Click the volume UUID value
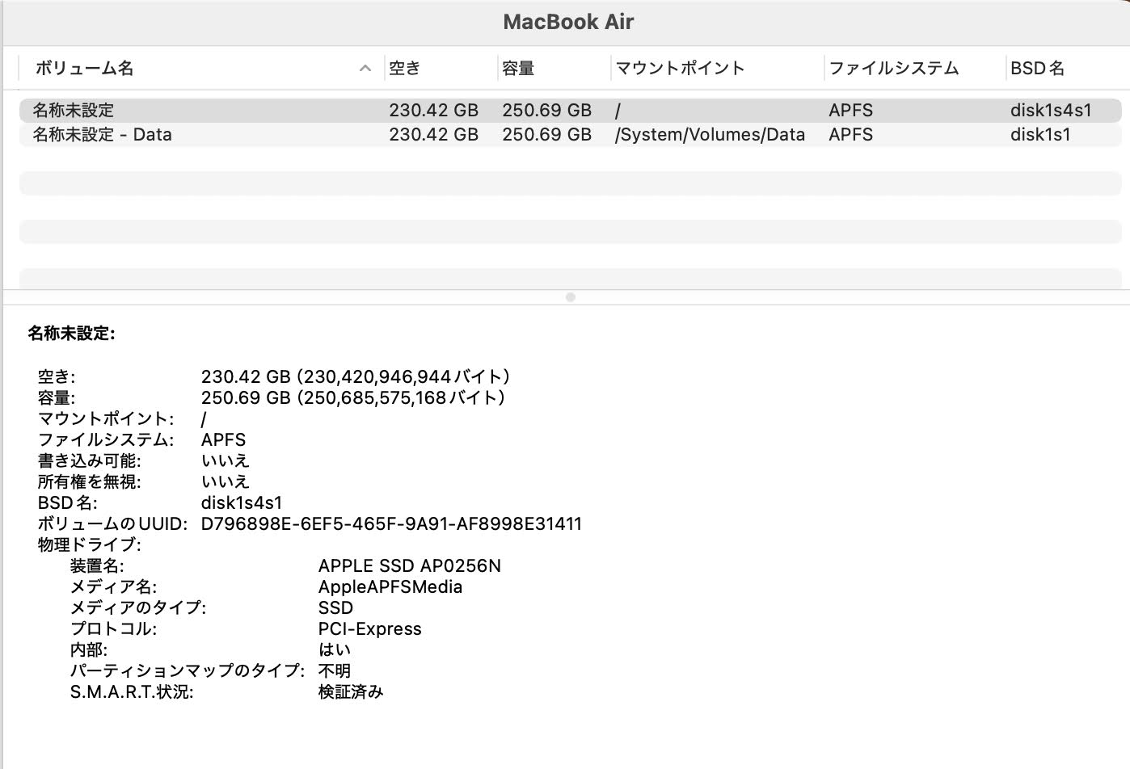Screen dimensions: 1130x769 pos(393,523)
